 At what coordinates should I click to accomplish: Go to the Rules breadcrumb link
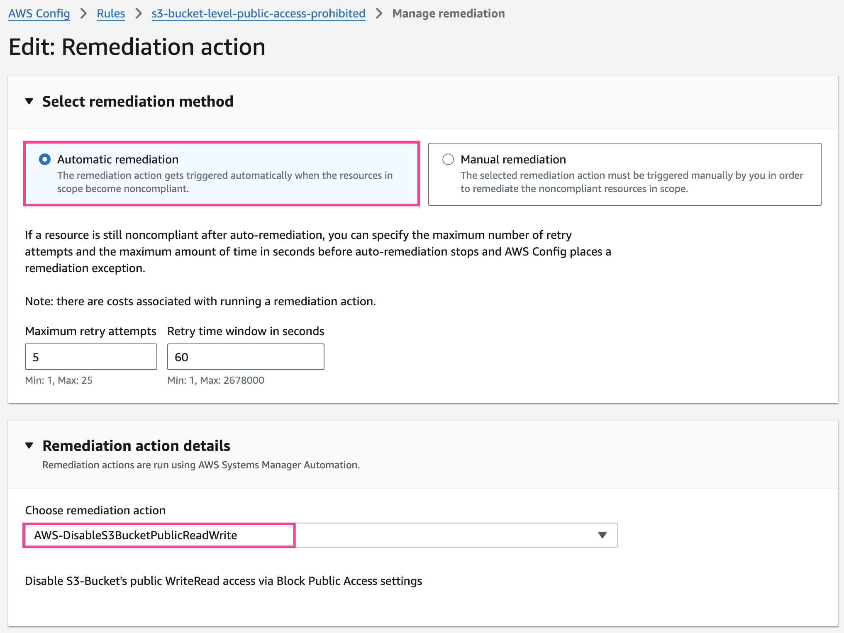pos(111,14)
